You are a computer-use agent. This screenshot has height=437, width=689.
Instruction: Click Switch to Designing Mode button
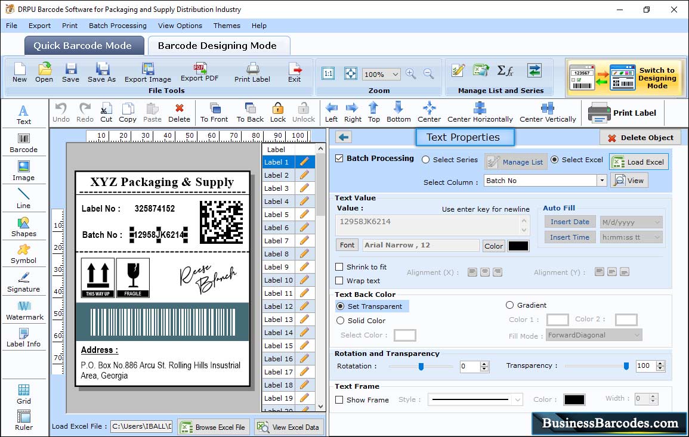tap(625, 78)
